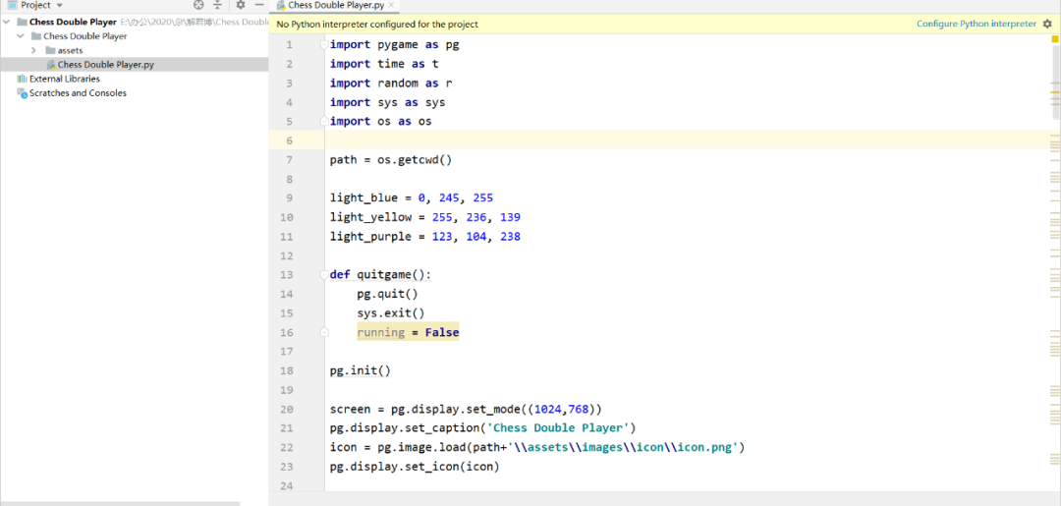Click the root project folder icon
Image resolution: width=1061 pixels, height=506 pixels.
coord(23,22)
